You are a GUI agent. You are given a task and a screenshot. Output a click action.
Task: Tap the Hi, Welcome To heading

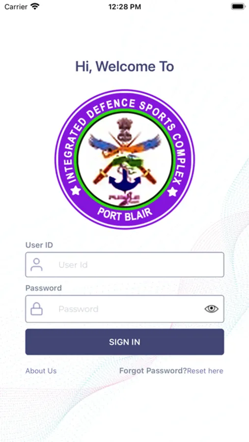tap(124, 66)
